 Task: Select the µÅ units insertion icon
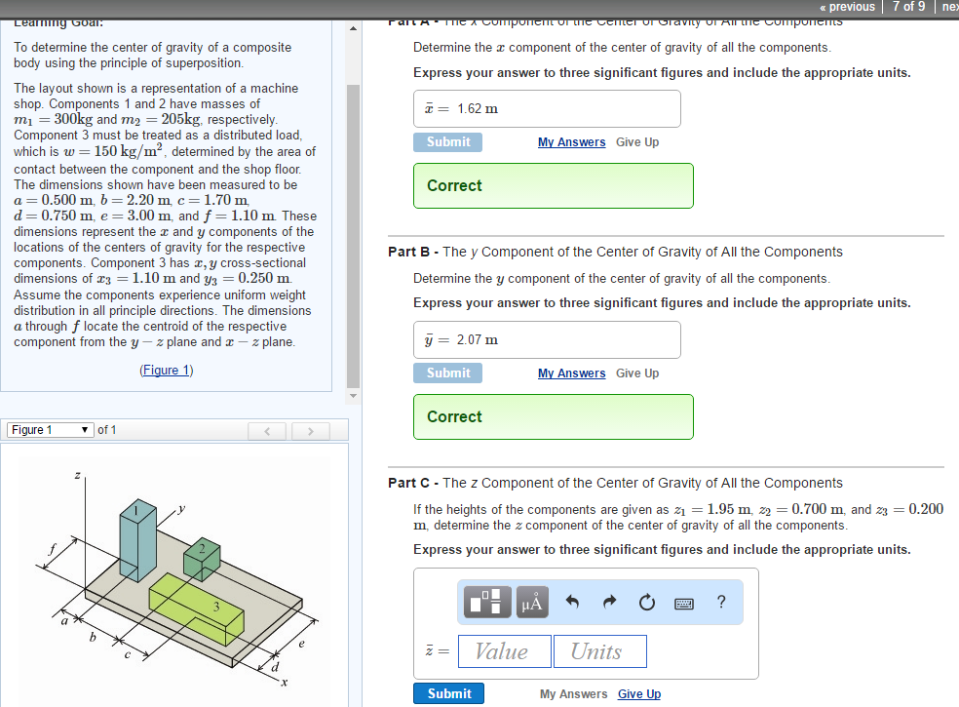coord(531,602)
